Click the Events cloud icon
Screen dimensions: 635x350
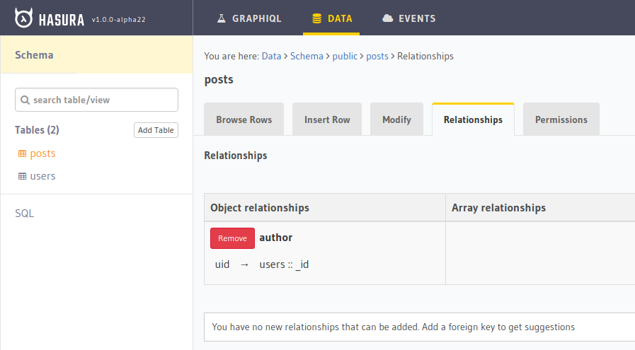pyautogui.click(x=387, y=18)
